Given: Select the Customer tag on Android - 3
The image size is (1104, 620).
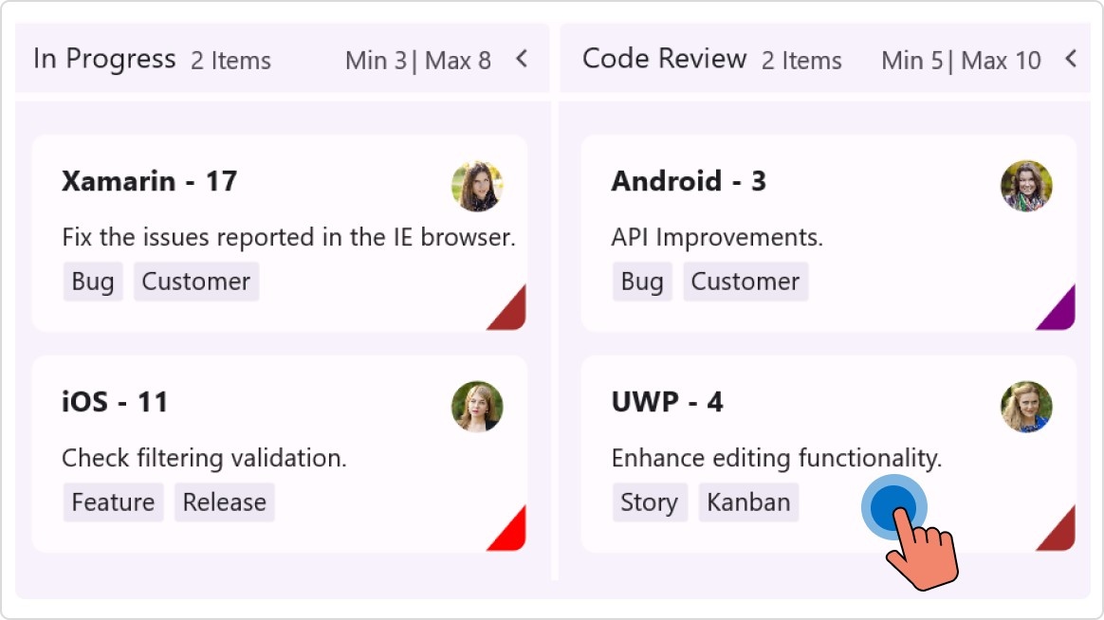Looking at the screenshot, I should point(745,281).
